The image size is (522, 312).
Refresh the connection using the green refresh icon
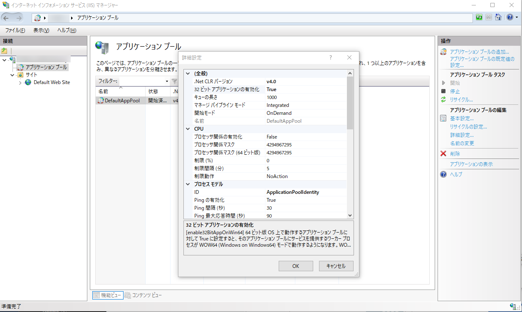[x=479, y=17]
